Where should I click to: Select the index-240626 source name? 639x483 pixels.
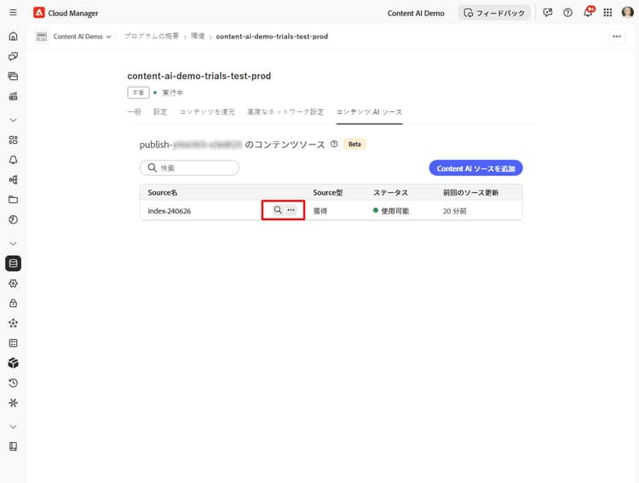point(170,211)
